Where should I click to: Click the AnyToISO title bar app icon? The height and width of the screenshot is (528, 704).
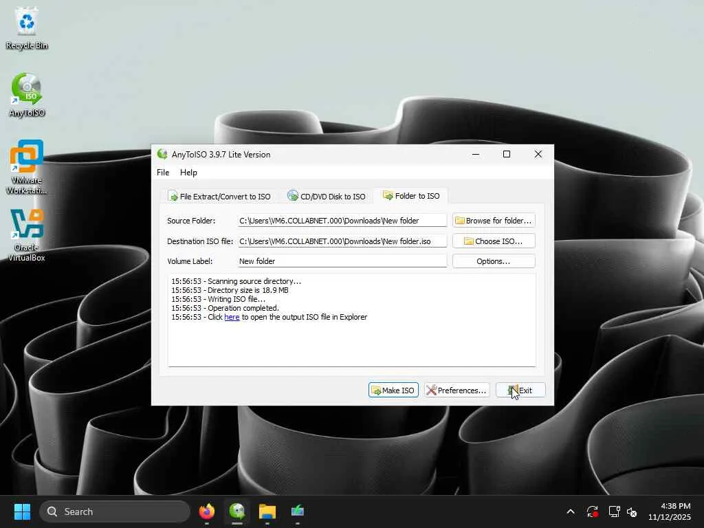(162, 155)
